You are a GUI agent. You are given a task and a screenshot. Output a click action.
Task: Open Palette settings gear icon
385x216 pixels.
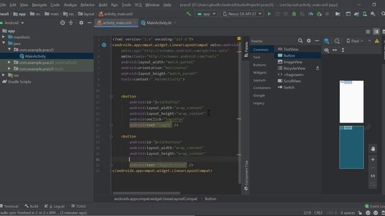coord(309,41)
